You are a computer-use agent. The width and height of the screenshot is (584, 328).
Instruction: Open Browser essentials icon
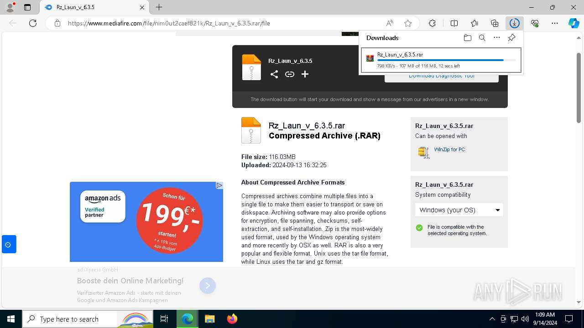tap(535, 23)
